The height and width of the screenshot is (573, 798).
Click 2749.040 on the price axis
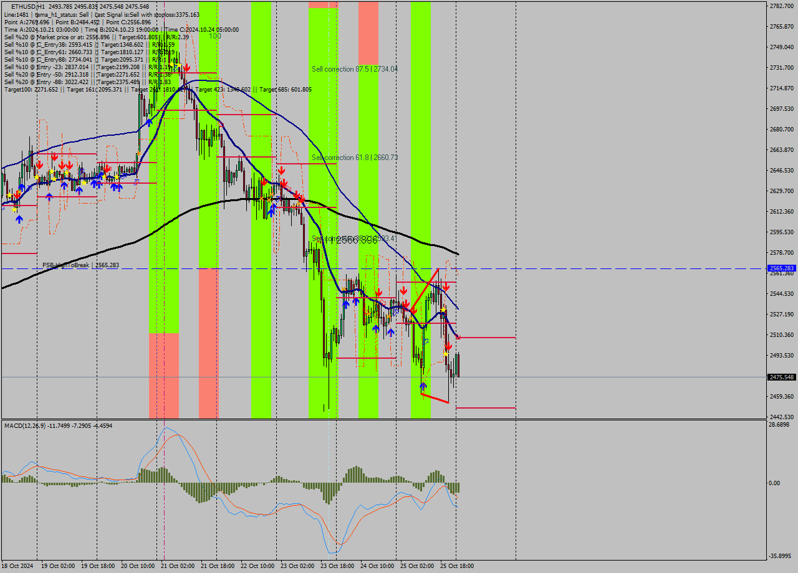pyautogui.click(x=781, y=47)
